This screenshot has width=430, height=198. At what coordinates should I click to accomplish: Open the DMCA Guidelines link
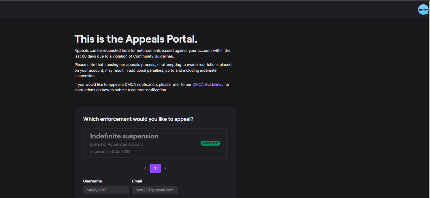(x=208, y=84)
